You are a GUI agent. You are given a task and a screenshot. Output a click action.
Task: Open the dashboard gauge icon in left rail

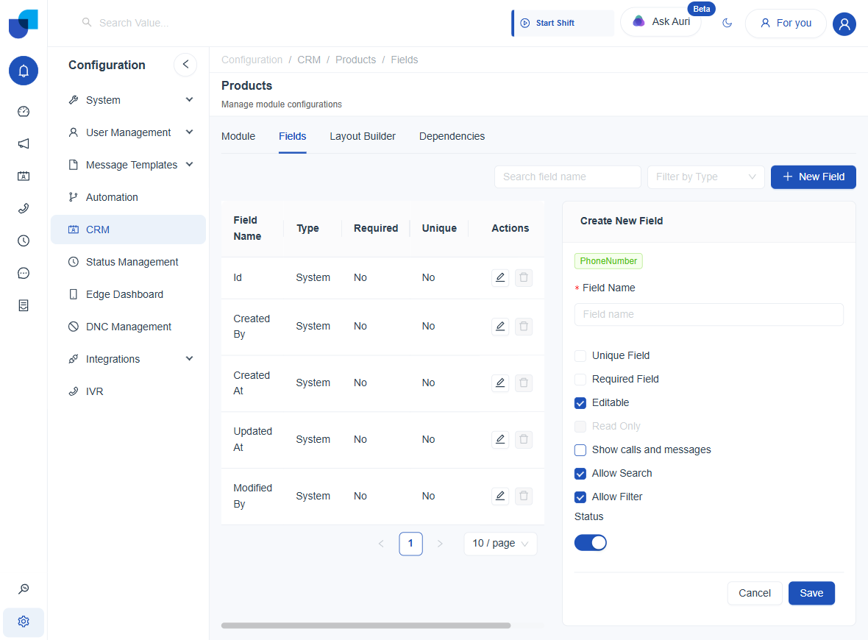(24, 111)
